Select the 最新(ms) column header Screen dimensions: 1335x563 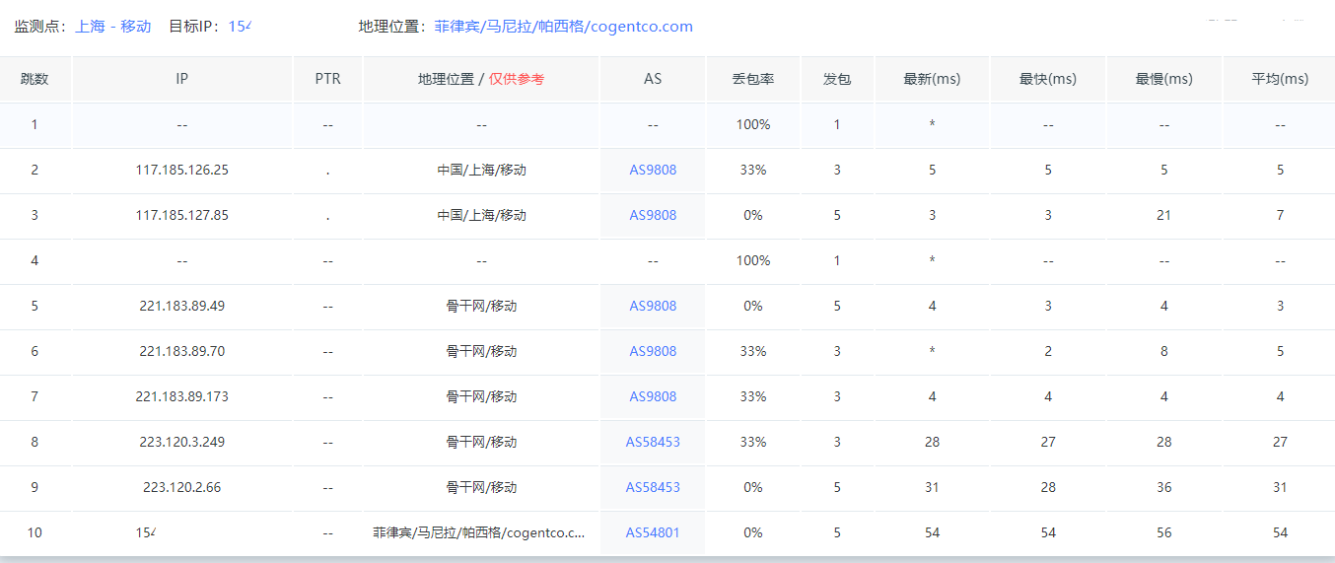click(x=932, y=79)
